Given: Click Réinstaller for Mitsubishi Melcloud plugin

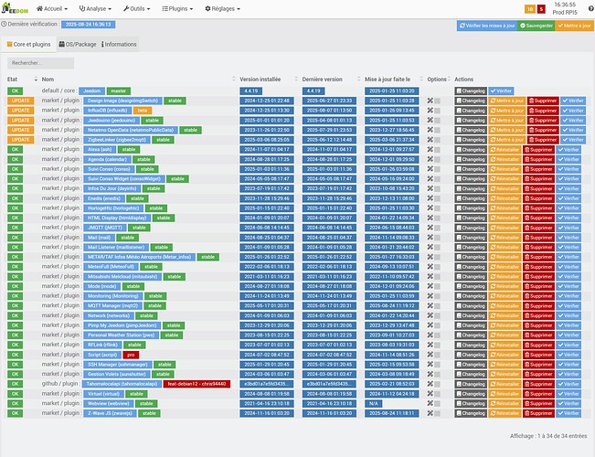Looking at the screenshot, I should 505,276.
